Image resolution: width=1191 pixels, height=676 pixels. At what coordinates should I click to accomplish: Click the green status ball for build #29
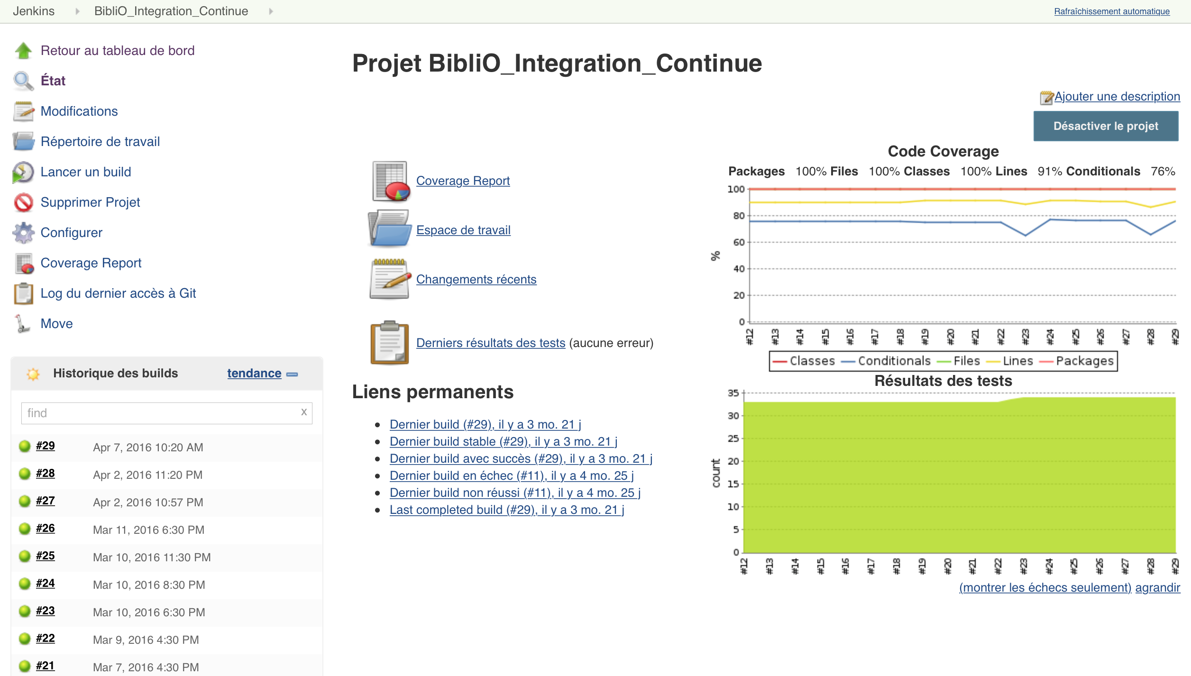point(25,446)
